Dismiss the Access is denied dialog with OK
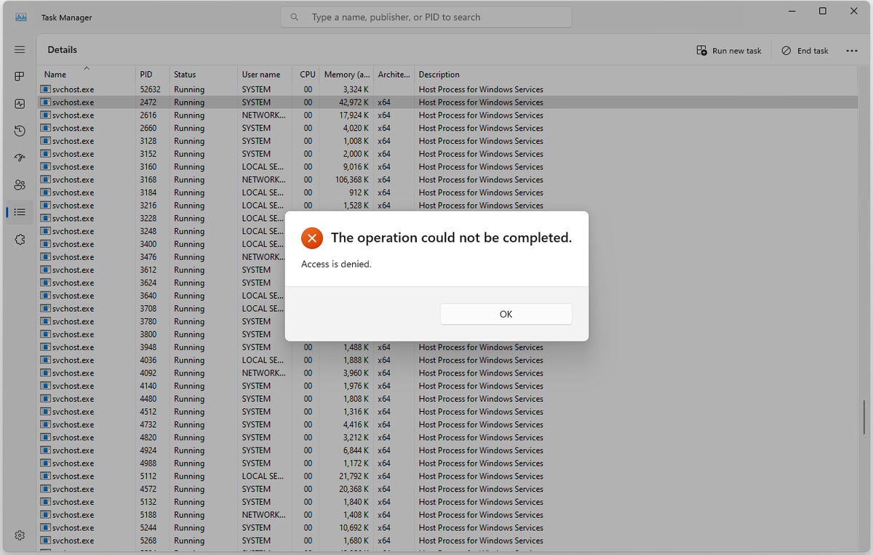 point(506,314)
